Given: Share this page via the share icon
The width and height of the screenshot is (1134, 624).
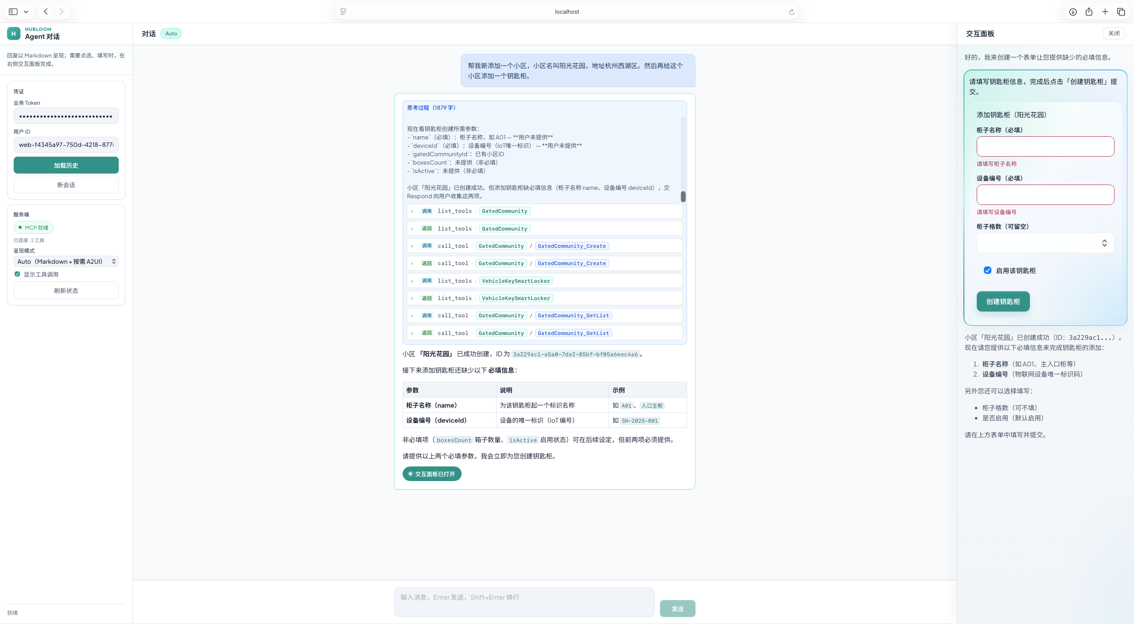Looking at the screenshot, I should 1089,12.
